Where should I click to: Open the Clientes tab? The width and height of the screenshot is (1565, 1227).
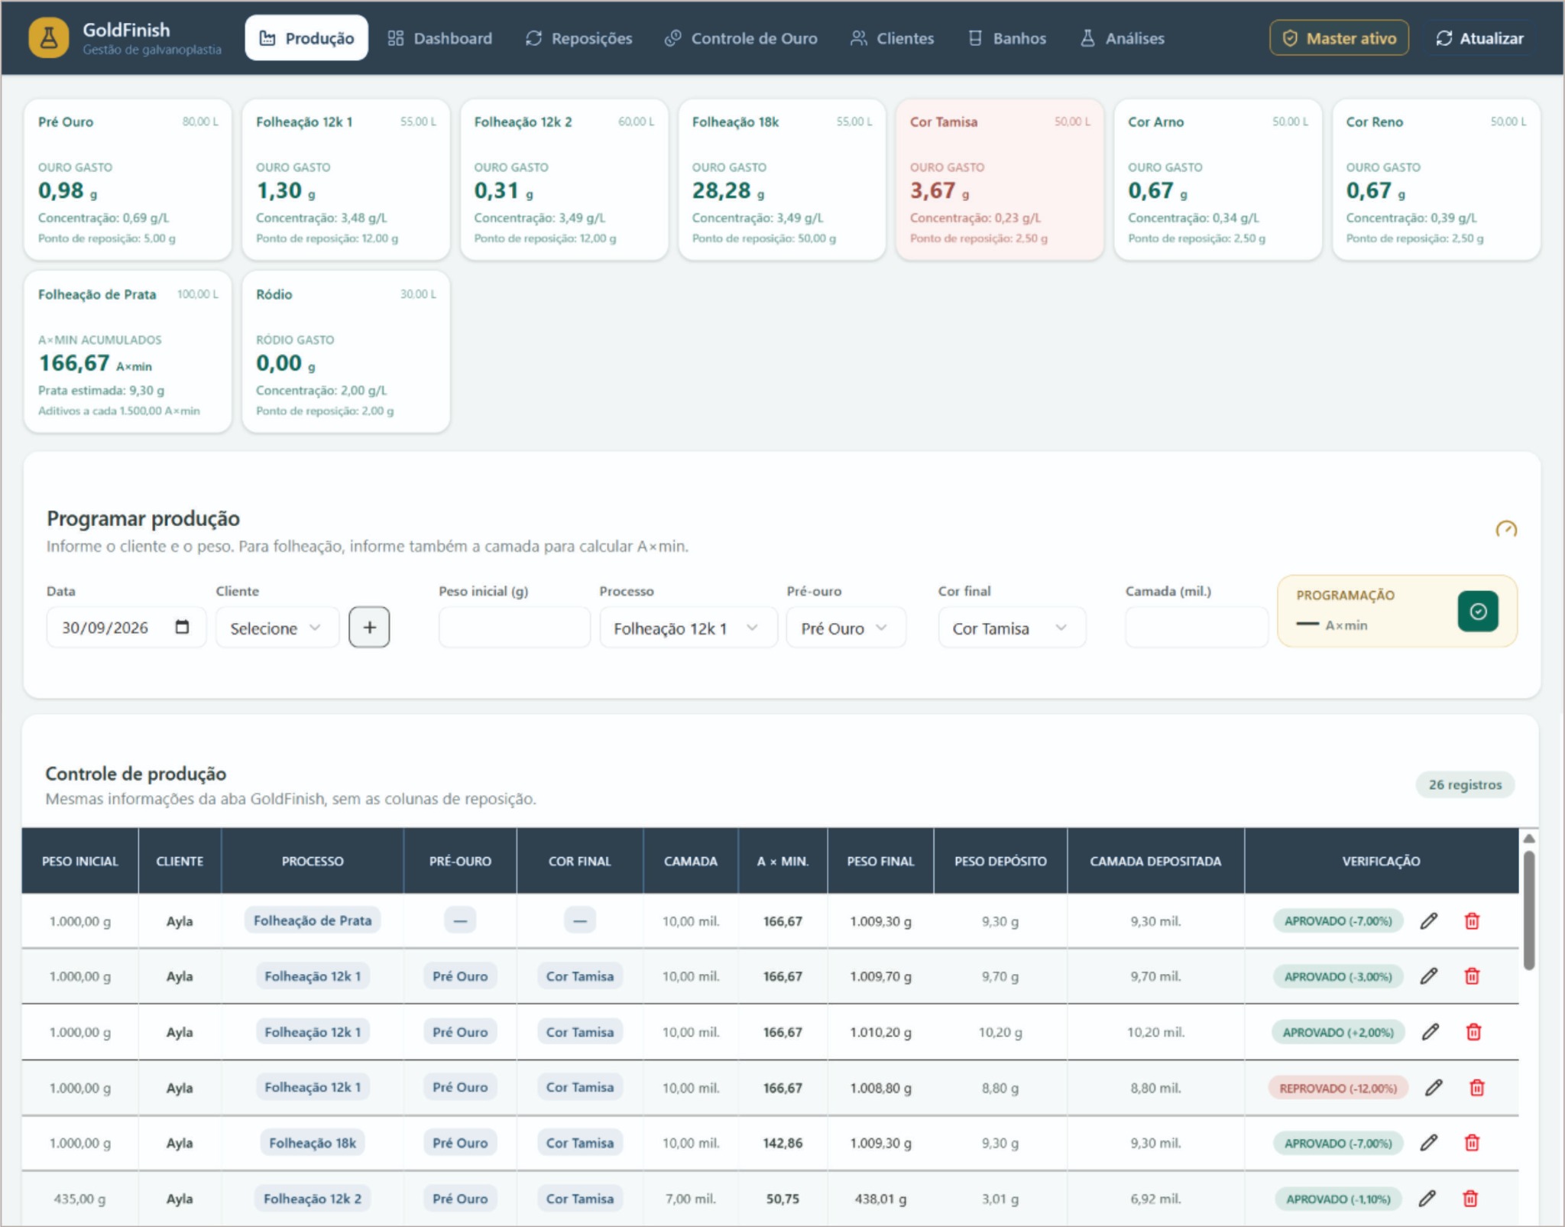(x=892, y=38)
